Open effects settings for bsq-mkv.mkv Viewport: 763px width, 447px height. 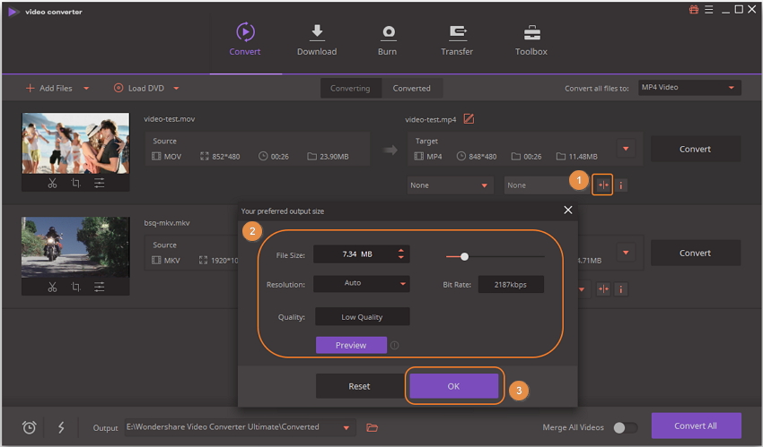[100, 288]
